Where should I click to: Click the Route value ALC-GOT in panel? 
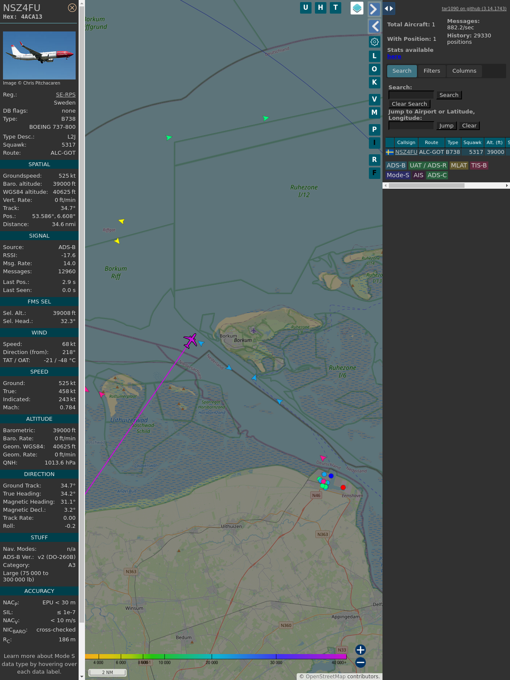(x=63, y=153)
